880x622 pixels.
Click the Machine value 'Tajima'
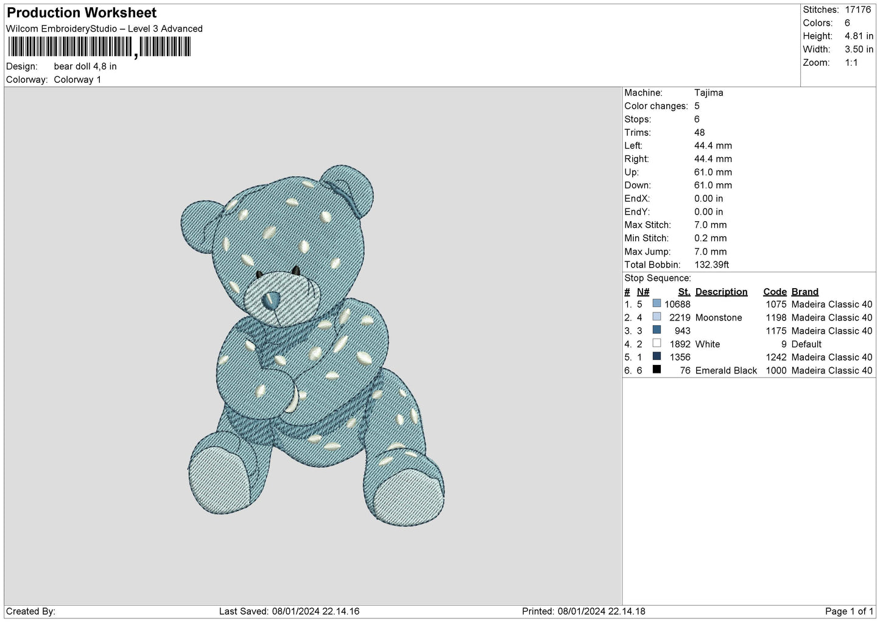click(709, 93)
